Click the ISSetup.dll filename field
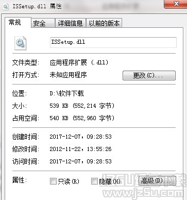Screen dimensions: 187x200 pyautogui.click(x=113, y=42)
